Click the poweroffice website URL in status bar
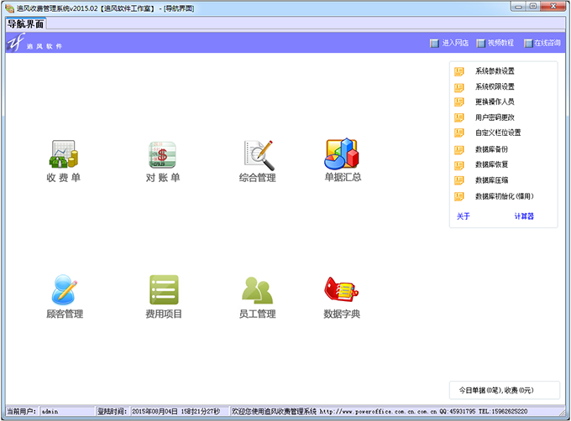The height and width of the screenshot is (421, 571). click(378, 412)
